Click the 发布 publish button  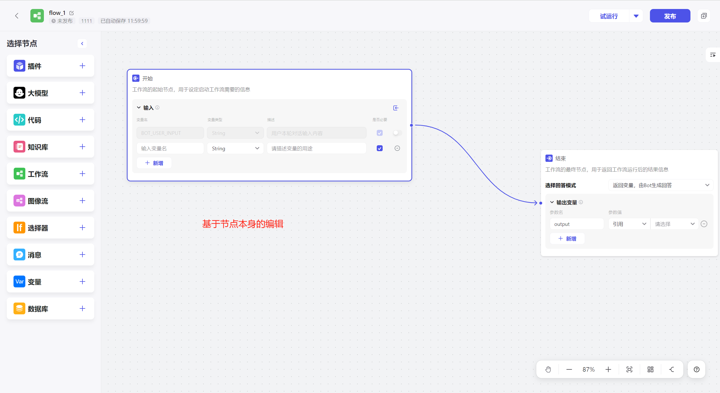point(670,16)
